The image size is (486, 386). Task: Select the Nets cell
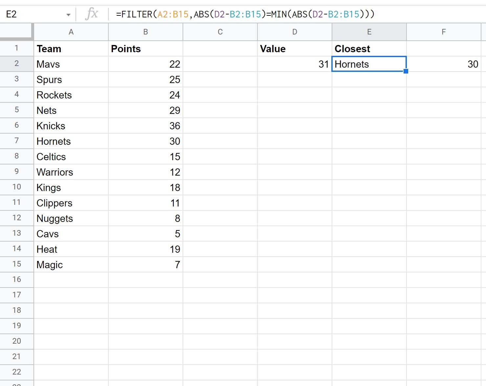71,110
